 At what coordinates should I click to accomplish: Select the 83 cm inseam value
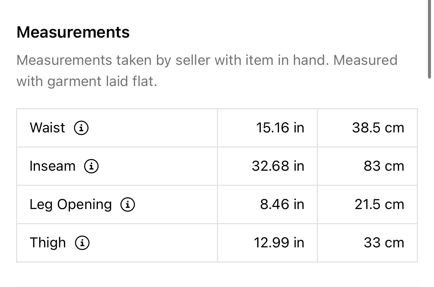pyautogui.click(x=384, y=166)
